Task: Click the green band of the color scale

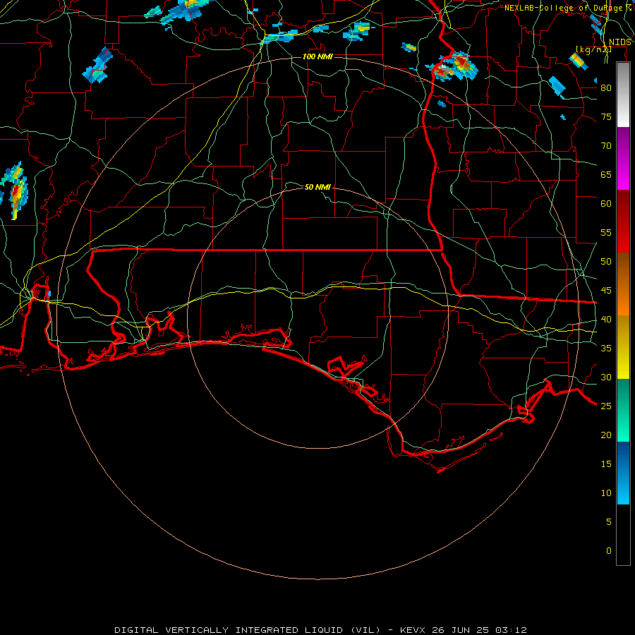Action: (623, 410)
